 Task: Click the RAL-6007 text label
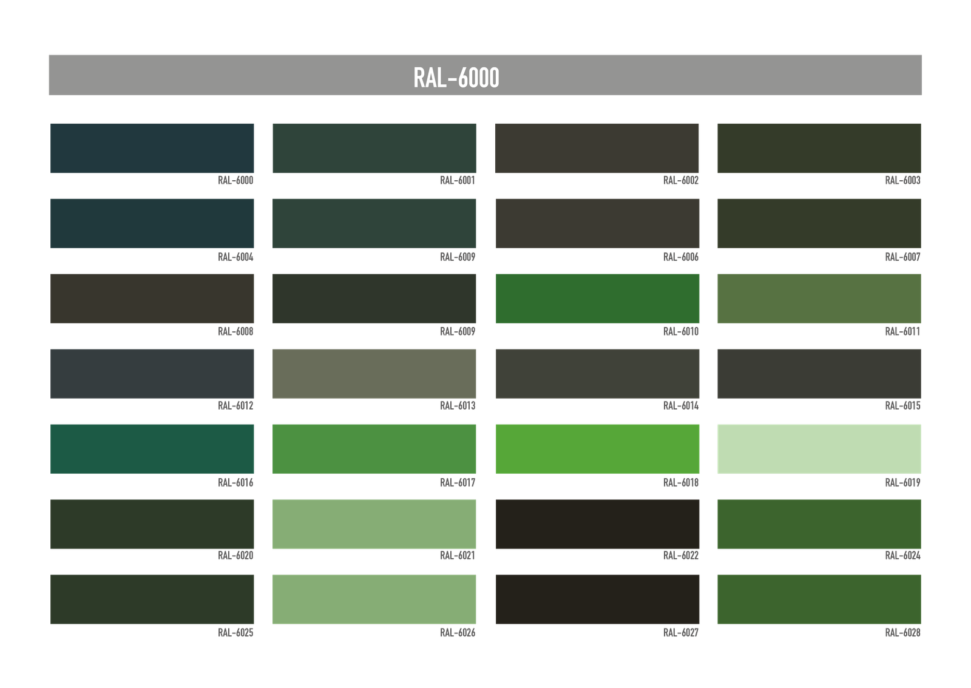[903, 257]
